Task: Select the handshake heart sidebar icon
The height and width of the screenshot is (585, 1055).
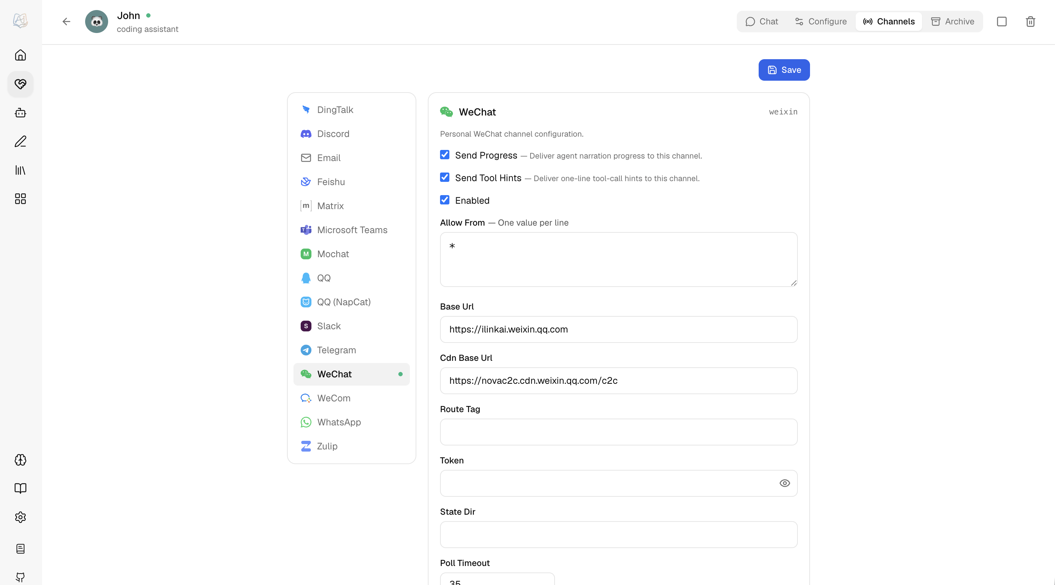Action: click(x=20, y=84)
